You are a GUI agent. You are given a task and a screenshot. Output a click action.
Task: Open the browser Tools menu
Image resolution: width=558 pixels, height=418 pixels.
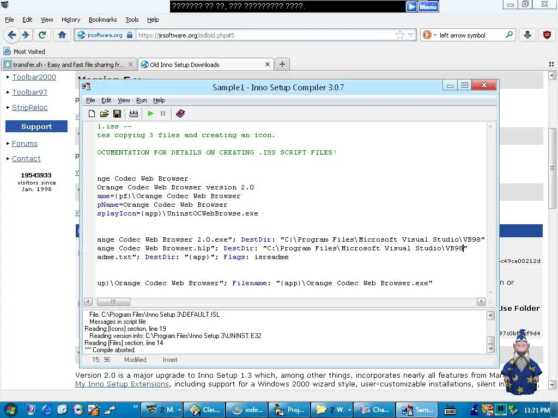(132, 20)
